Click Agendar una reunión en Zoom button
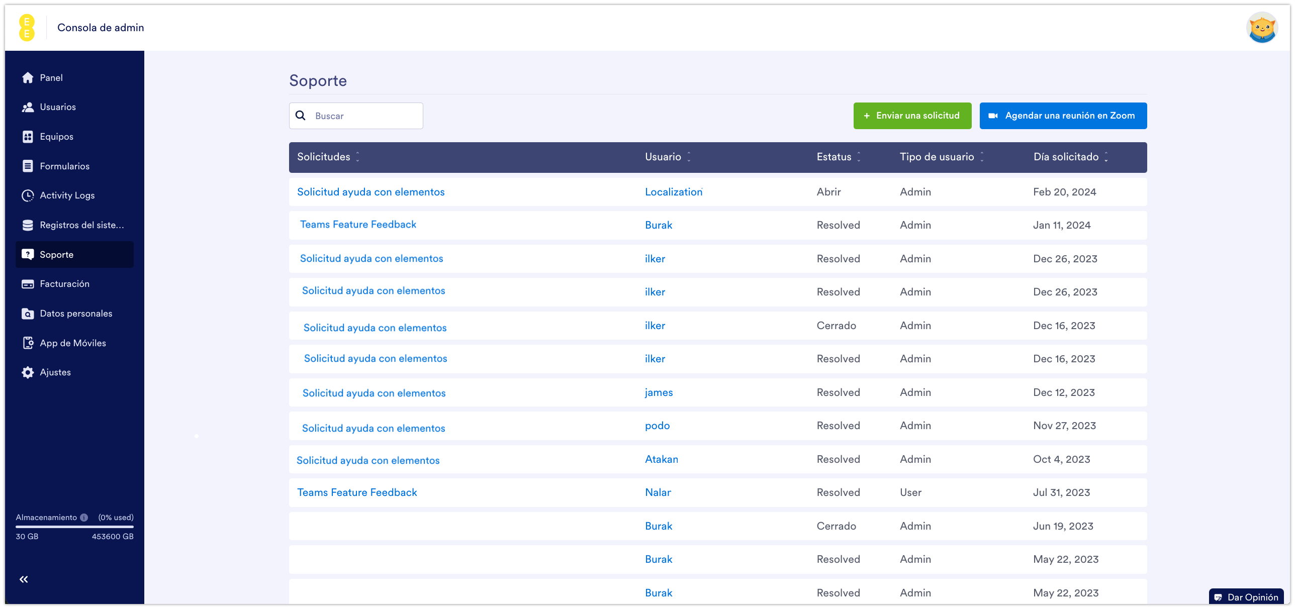Viewport: 1295px width, 609px height. [1063, 116]
